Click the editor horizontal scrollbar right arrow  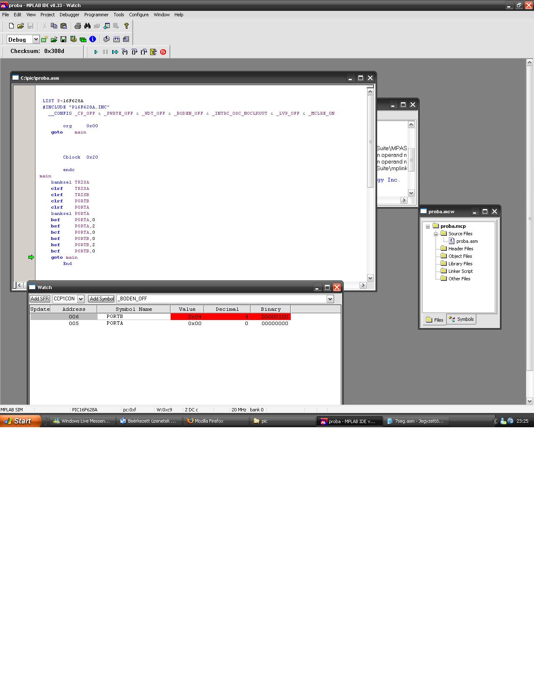click(363, 285)
